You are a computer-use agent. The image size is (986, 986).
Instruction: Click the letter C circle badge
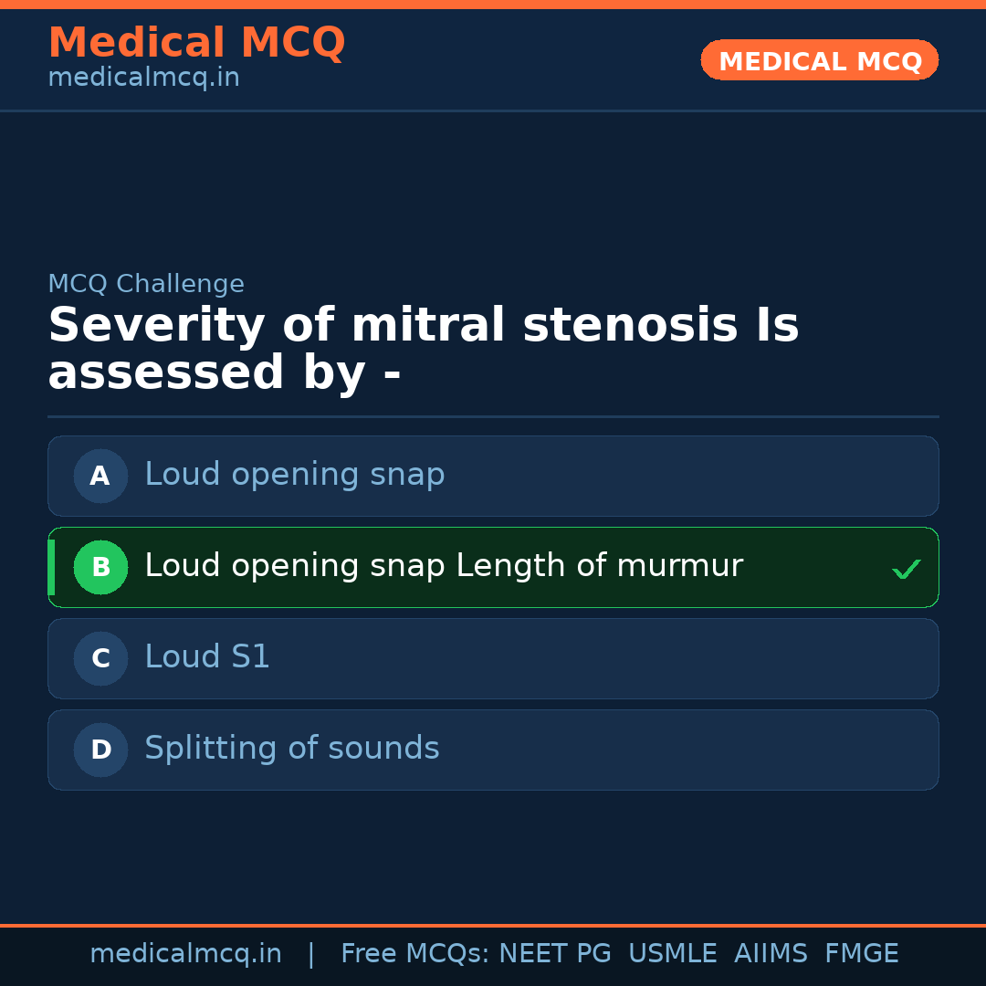click(x=100, y=658)
